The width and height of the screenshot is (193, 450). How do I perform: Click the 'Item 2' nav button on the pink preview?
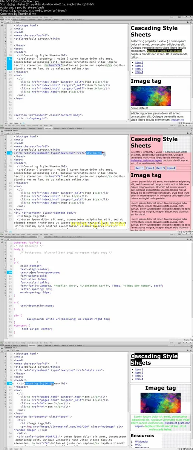(150, 168)
